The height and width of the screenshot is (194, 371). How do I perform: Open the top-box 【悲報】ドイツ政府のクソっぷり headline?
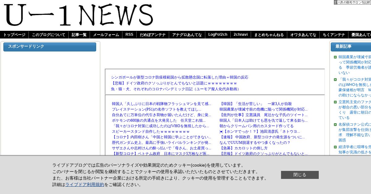(174, 83)
